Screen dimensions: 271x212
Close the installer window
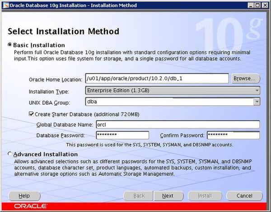pyautogui.click(x=265, y=5)
